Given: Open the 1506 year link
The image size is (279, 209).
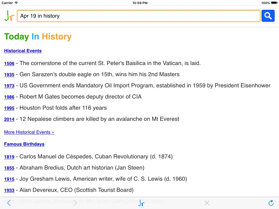Looking at the screenshot, I should (x=9, y=63).
